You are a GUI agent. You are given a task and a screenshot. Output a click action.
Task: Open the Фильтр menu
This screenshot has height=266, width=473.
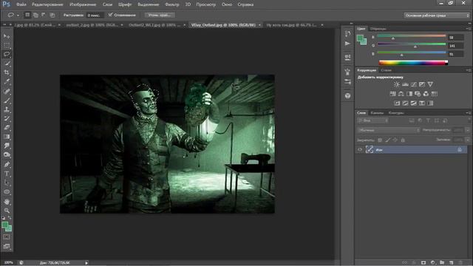[172, 4]
